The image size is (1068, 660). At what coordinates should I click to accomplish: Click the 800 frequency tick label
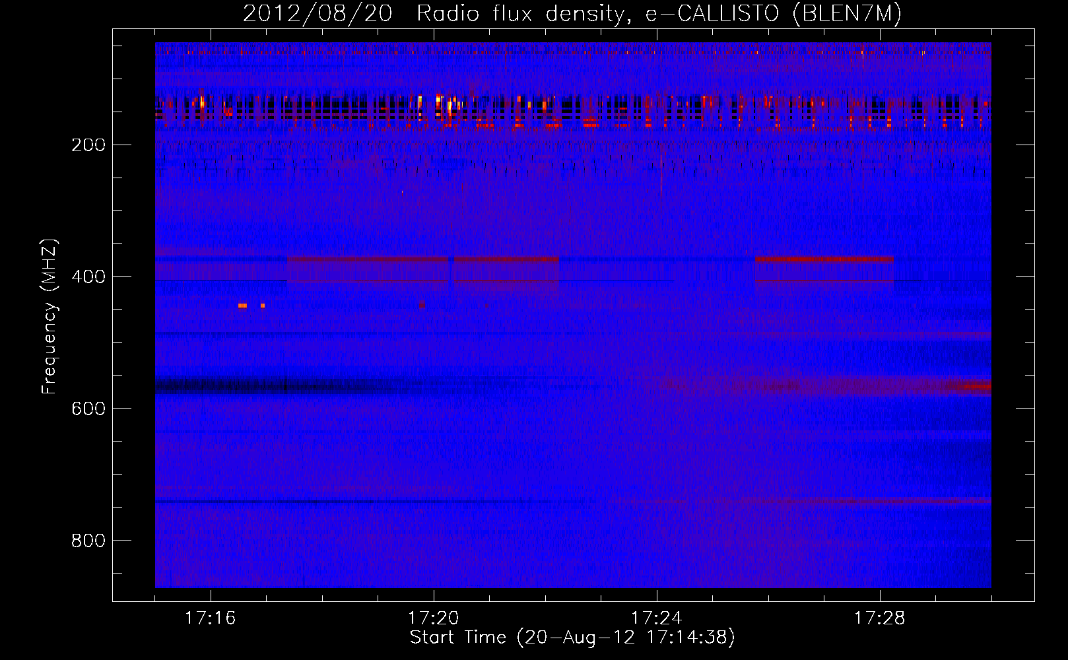[x=88, y=541]
